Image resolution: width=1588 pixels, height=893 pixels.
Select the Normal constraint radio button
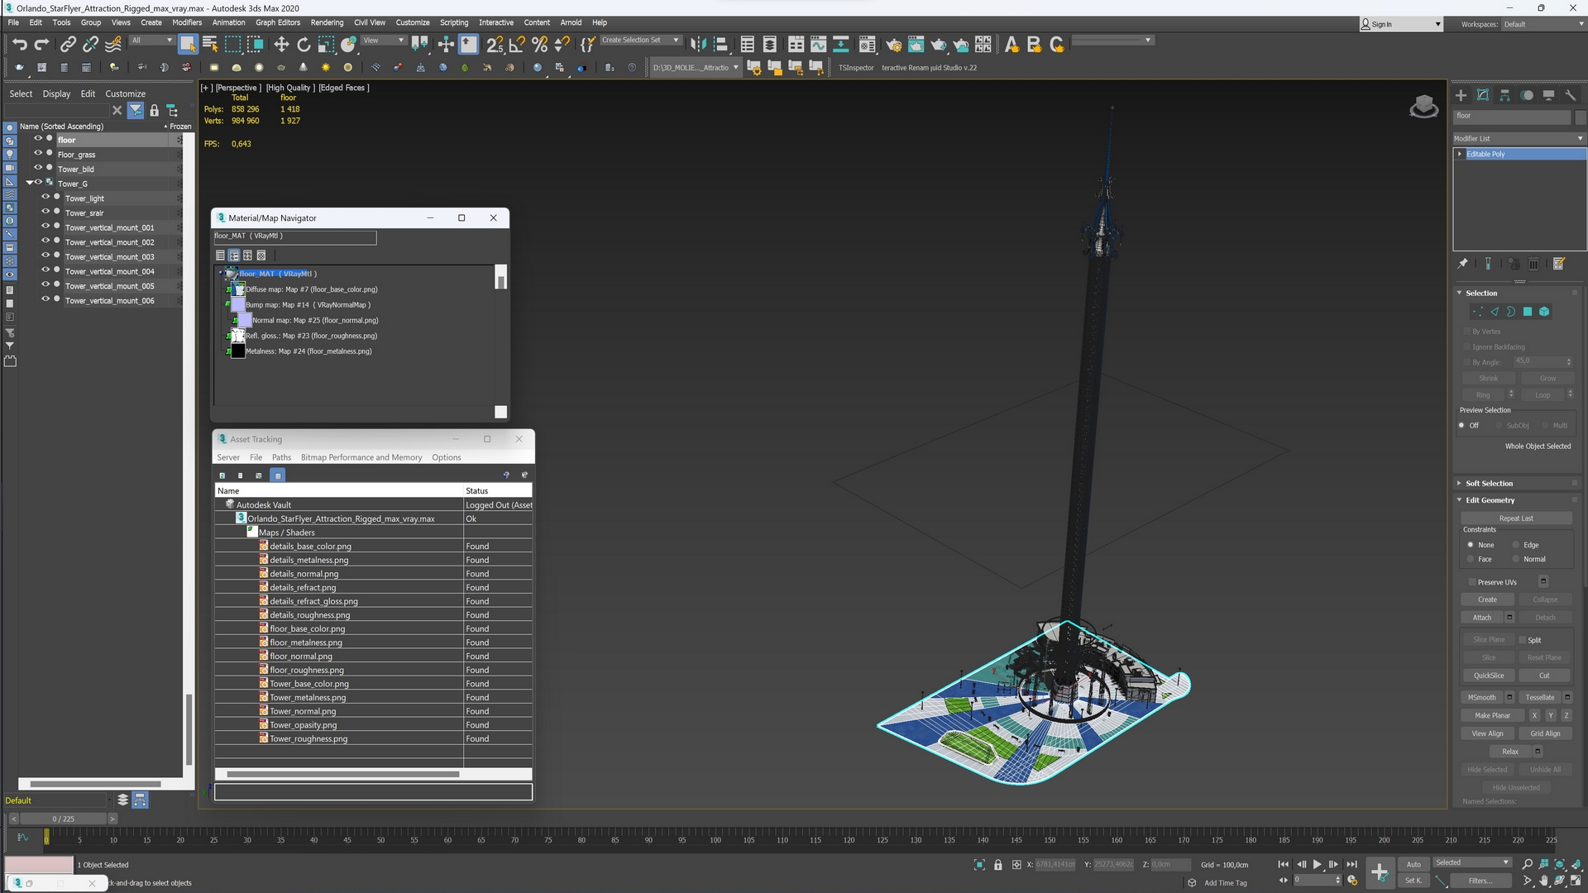[1516, 560]
